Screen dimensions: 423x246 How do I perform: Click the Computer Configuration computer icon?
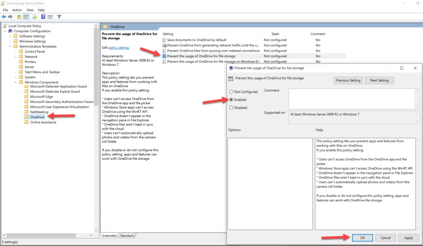pyautogui.click(x=10, y=31)
